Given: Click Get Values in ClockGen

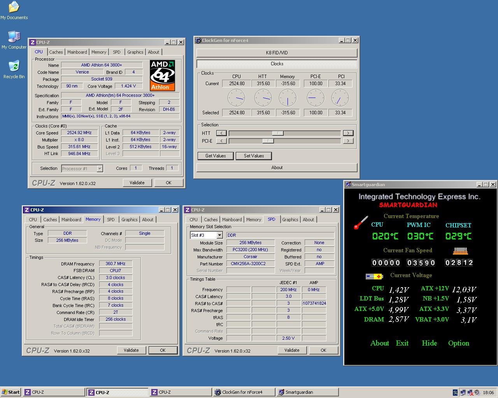Looking at the screenshot, I should tap(216, 156).
